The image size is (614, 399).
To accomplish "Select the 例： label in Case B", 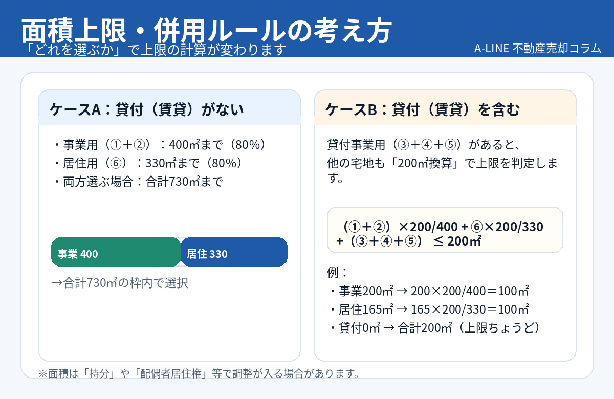I will click(337, 272).
